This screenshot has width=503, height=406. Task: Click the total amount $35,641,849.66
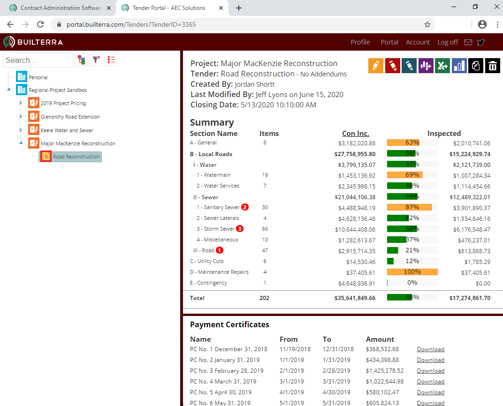pyautogui.click(x=354, y=298)
